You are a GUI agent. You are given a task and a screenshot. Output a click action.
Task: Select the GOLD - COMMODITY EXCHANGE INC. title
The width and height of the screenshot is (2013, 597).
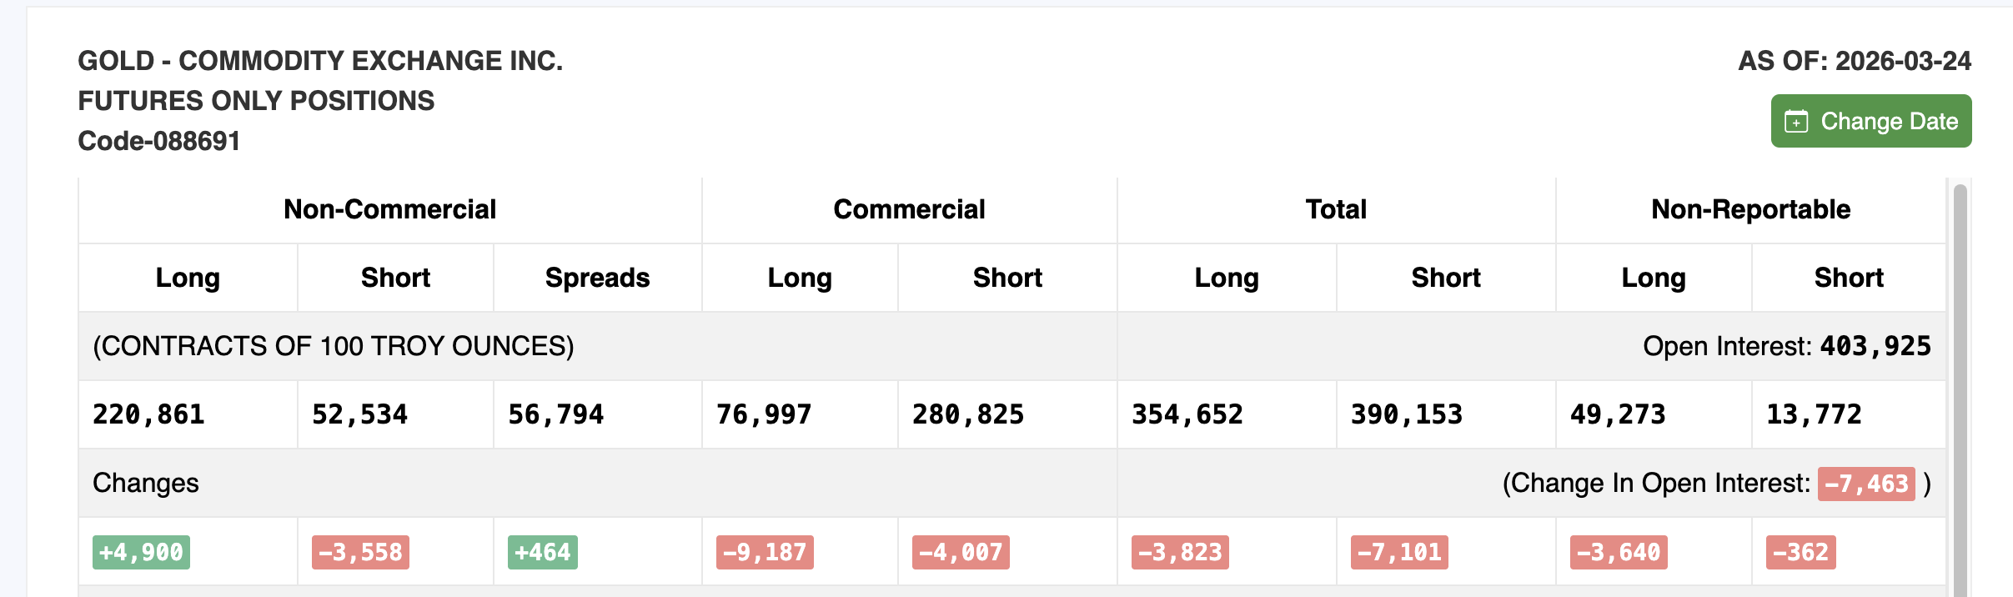coord(320,60)
